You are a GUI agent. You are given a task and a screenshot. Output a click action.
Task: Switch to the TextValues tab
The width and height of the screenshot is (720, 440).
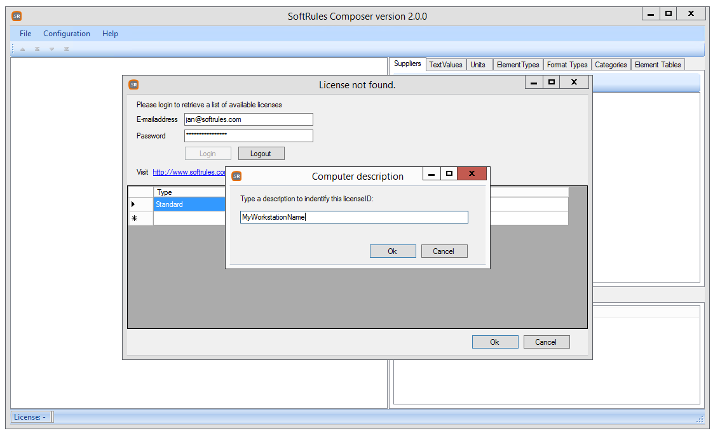[446, 65]
